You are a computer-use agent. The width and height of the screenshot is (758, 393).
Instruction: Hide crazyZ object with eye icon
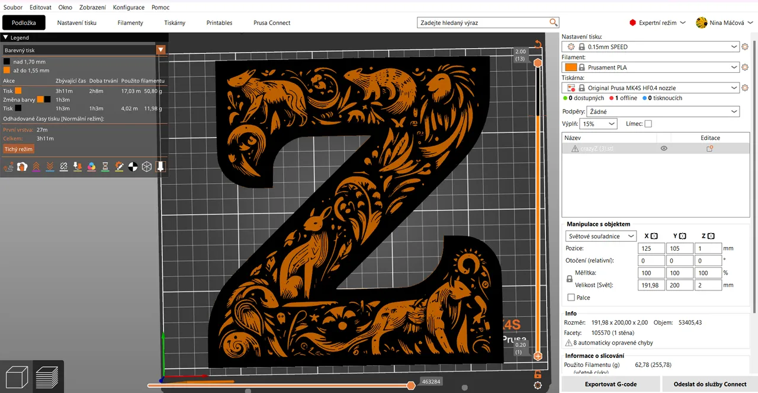(664, 149)
